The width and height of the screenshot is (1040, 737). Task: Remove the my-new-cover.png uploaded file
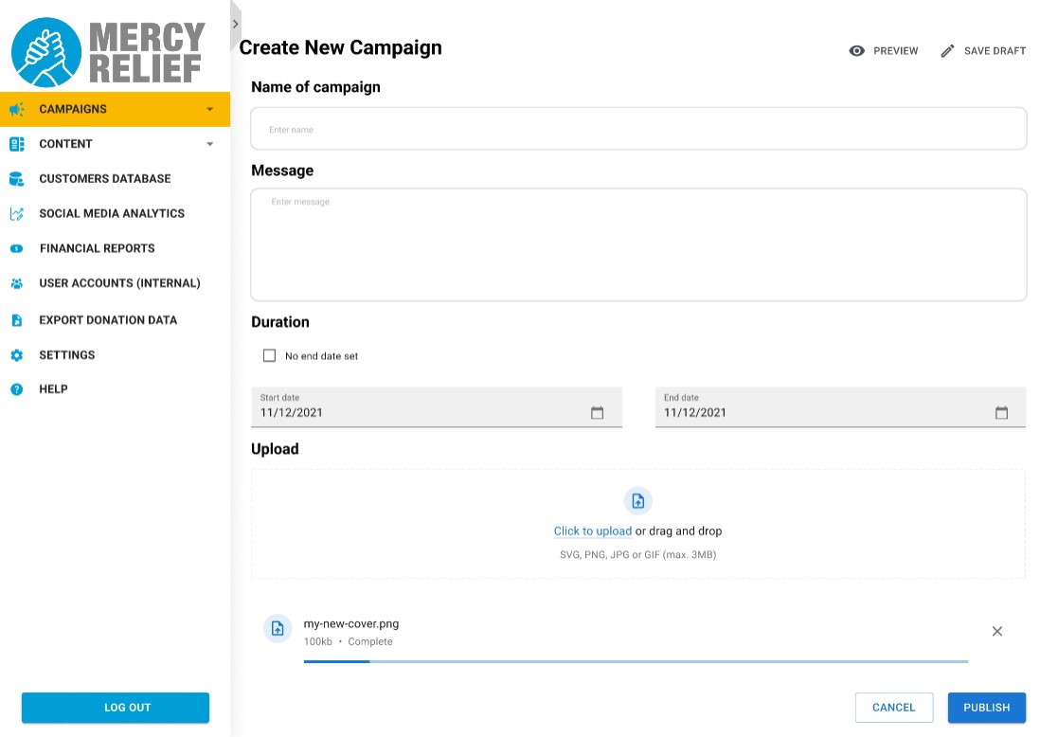pos(996,631)
